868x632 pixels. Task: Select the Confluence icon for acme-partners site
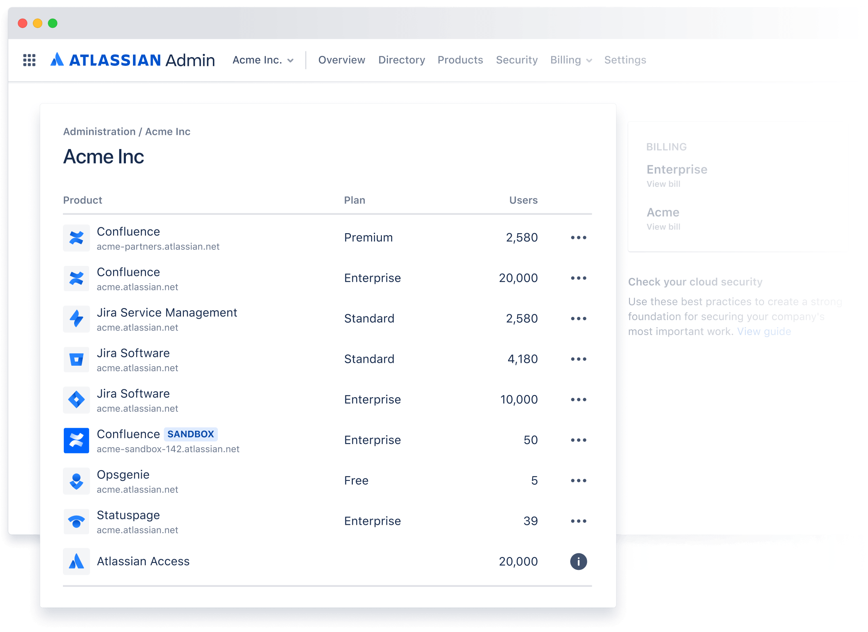76,237
